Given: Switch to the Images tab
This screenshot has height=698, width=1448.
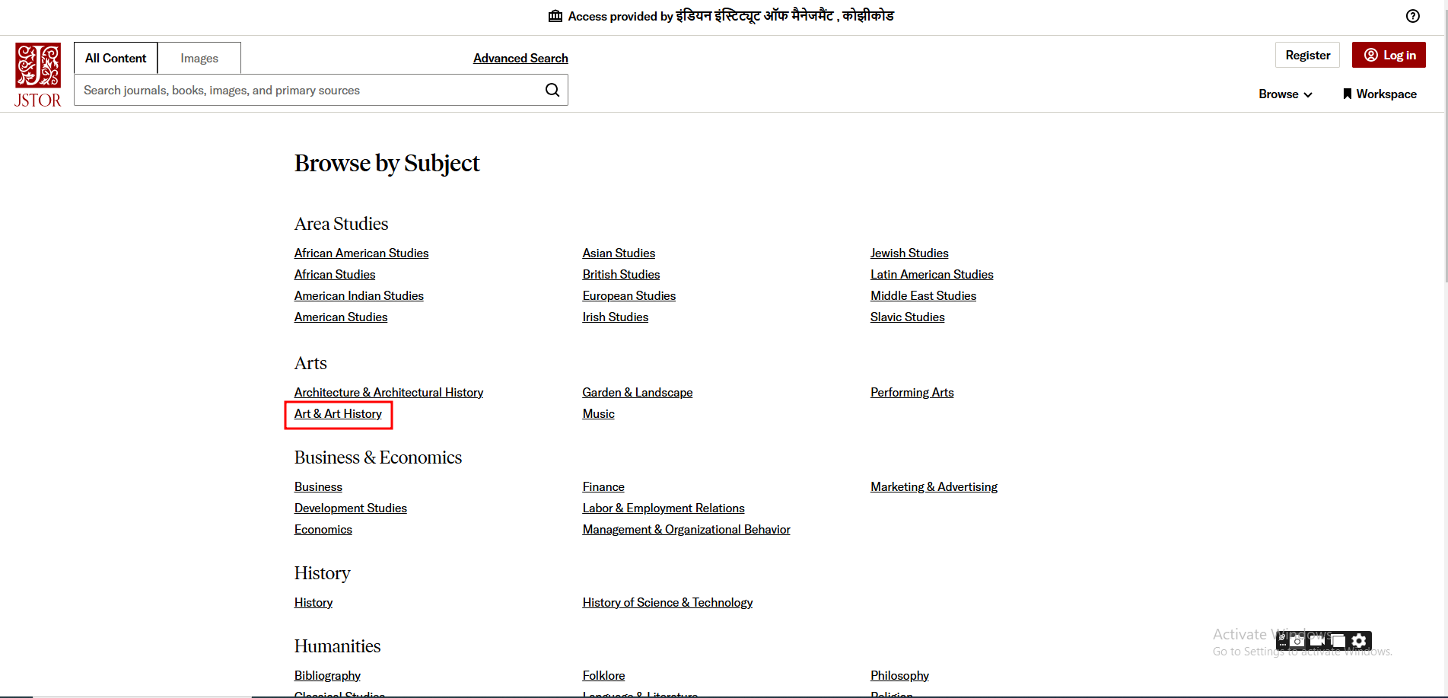Looking at the screenshot, I should tap(199, 58).
